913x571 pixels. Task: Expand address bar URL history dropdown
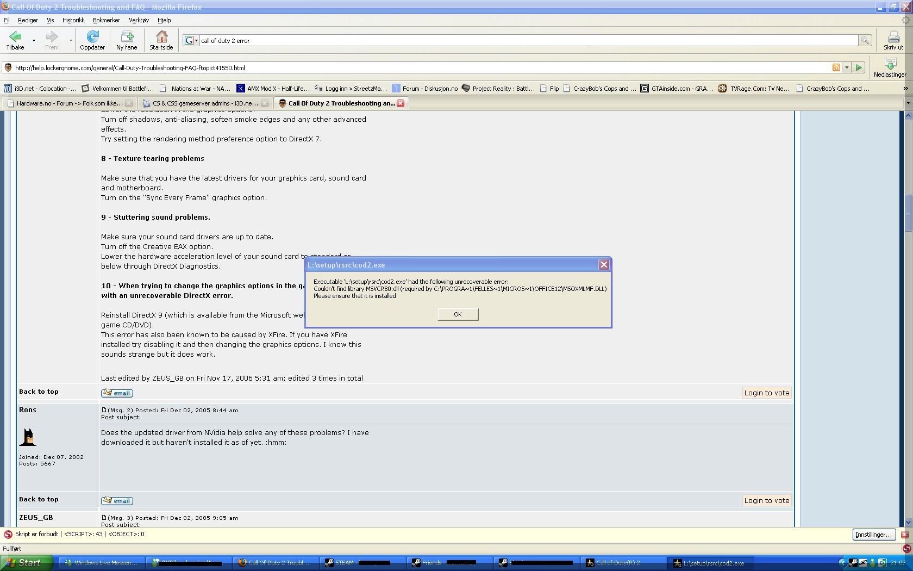point(847,67)
